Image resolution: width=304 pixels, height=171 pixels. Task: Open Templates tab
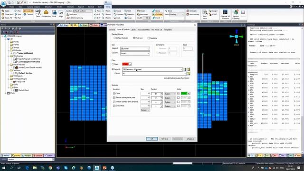click(x=168, y=30)
